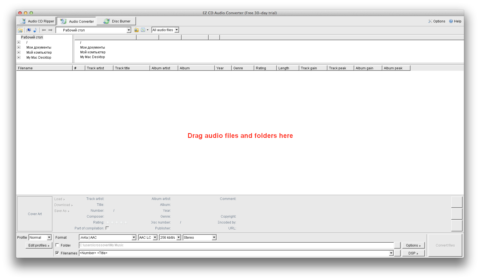Go up one folder level icon
Viewport: 480px width, 280px height.
(137, 30)
